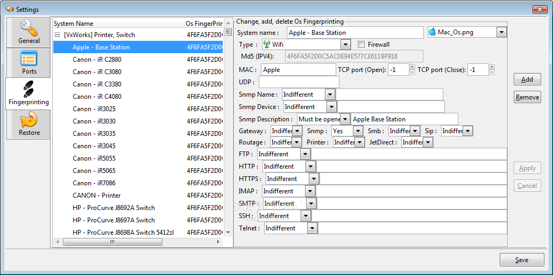Click the list's scroll down arrow
The image size is (553, 275).
(228, 233)
